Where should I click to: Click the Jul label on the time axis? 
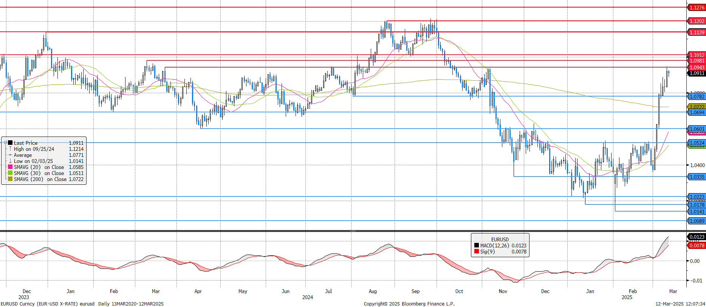328,291
